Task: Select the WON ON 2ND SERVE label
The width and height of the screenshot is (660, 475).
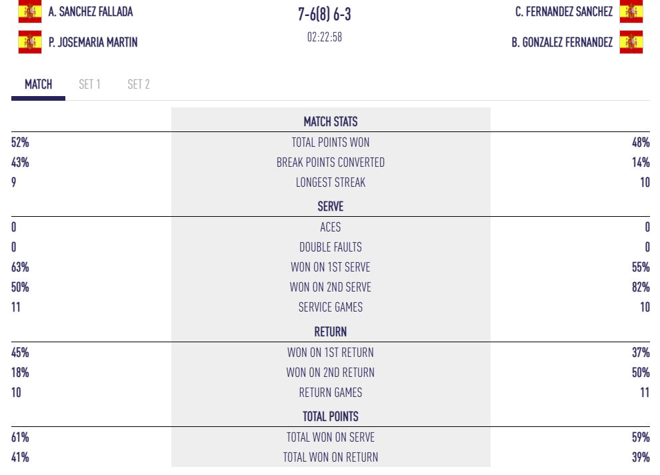Action: pyautogui.click(x=331, y=287)
